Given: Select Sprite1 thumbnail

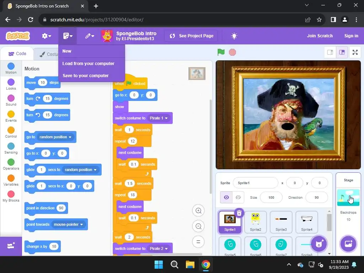Looking at the screenshot, I should coord(230,222).
